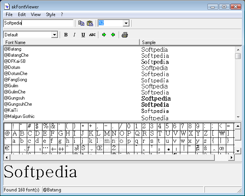This screenshot has height=196, width=245.
Task: Click the Paste icon in toolbar
Action: pyautogui.click(x=90, y=23)
